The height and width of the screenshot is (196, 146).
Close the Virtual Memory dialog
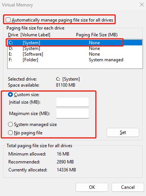pos(142,5)
